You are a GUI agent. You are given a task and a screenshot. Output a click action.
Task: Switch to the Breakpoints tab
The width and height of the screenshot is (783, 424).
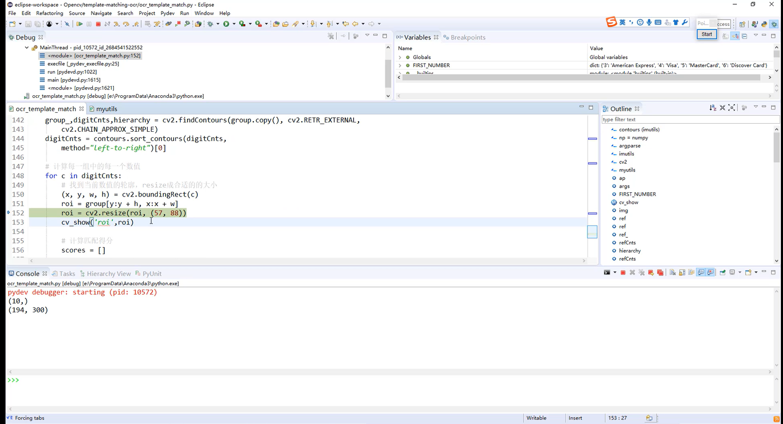point(464,37)
